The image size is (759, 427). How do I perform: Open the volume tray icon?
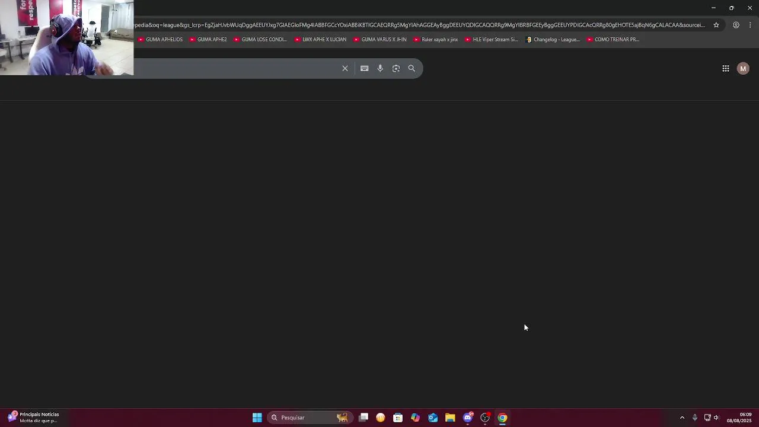pos(716,418)
